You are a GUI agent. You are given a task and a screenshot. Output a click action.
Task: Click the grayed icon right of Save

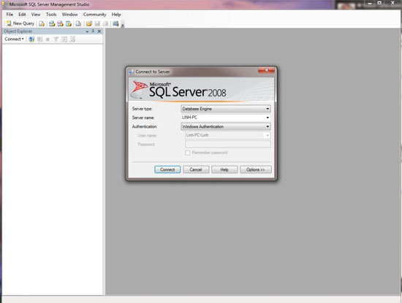coord(105,24)
